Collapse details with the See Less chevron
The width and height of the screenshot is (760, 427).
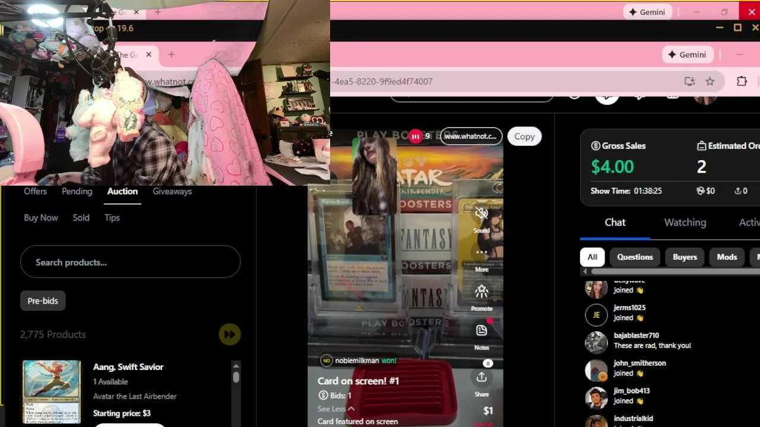[351, 409]
